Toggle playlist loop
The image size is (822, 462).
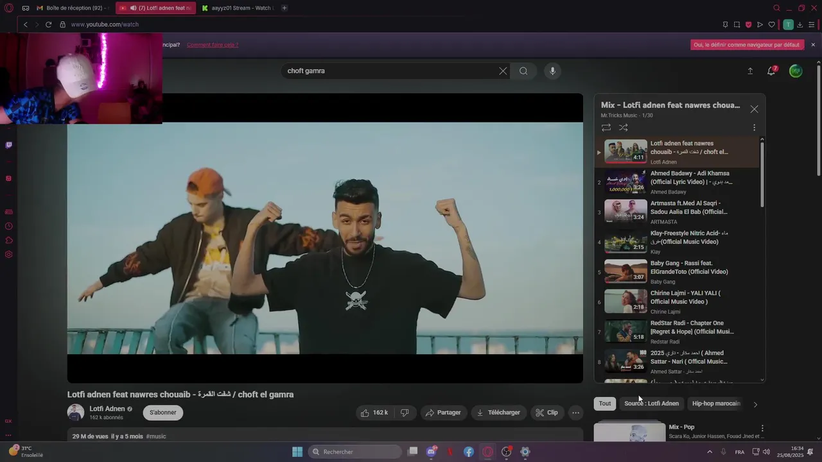pyautogui.click(x=606, y=128)
